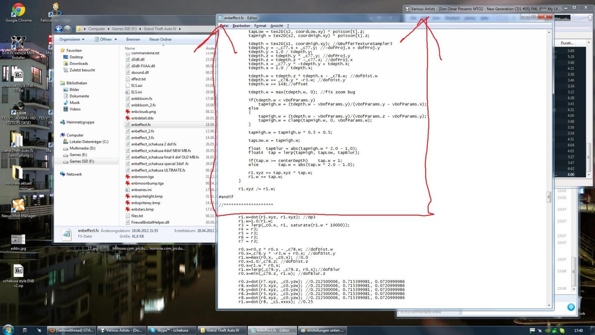Open recent pages dropdown beside forward button
Viewport: 595px width, 335px height.
click(x=74, y=29)
